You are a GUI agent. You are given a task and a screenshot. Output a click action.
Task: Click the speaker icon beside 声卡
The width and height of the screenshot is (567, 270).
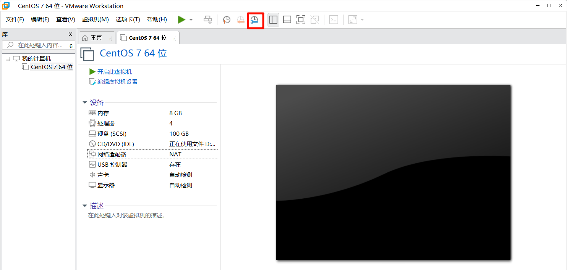[x=92, y=175]
